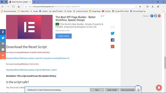
Task: Open windows 8 torrent bookmark
Action: pyautogui.click(x=81, y=11)
